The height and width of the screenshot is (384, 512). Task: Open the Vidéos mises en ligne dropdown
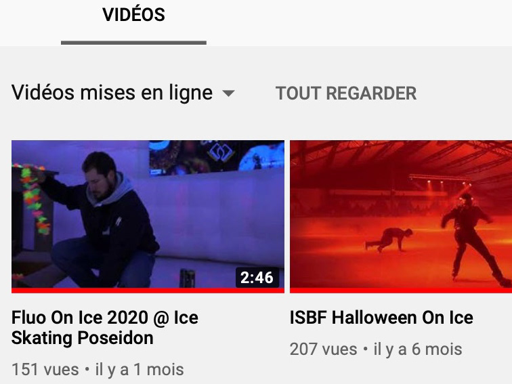click(x=123, y=93)
